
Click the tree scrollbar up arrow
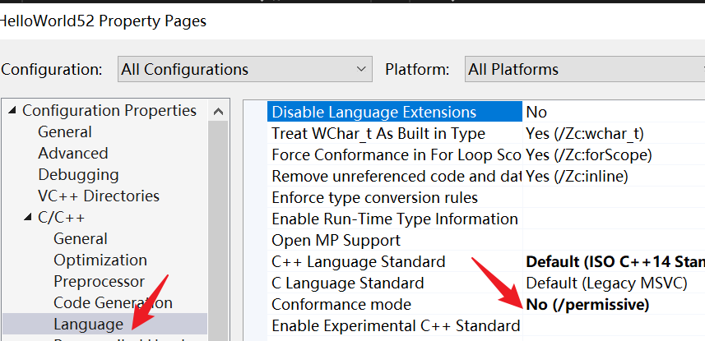218,111
